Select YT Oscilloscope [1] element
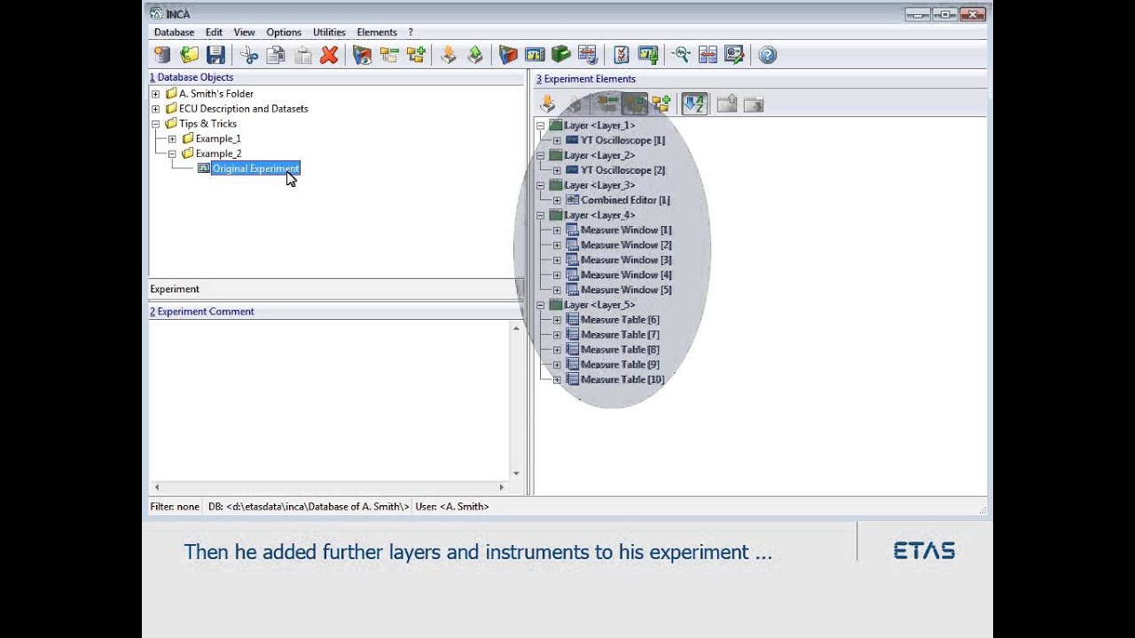Viewport: 1135px width, 638px height. click(622, 140)
